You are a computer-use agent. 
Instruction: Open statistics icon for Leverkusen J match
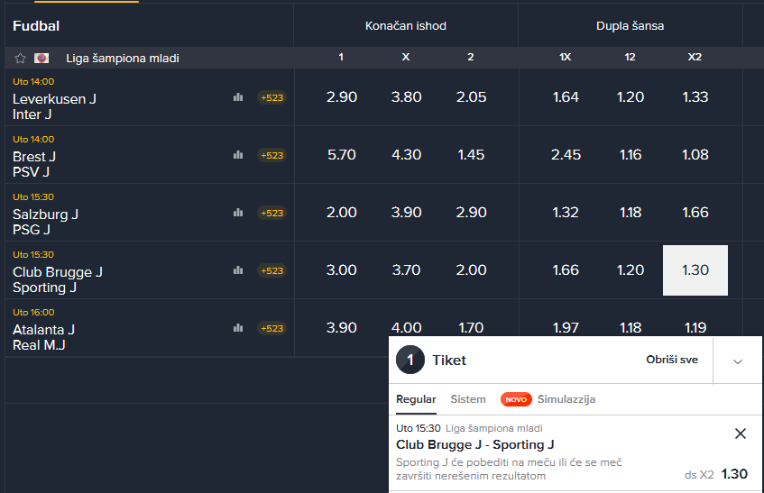point(238,97)
